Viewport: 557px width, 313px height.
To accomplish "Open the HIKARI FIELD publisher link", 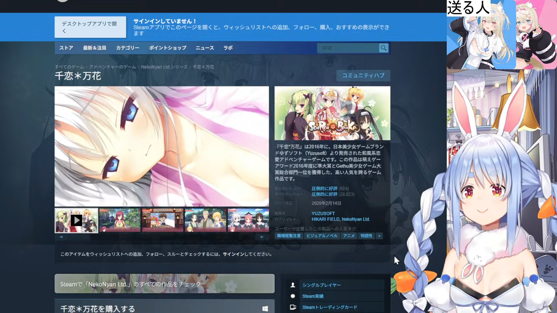I will pyautogui.click(x=325, y=219).
